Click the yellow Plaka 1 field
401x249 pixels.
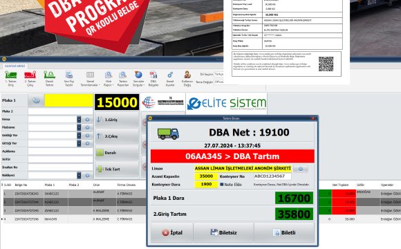pos(69,100)
